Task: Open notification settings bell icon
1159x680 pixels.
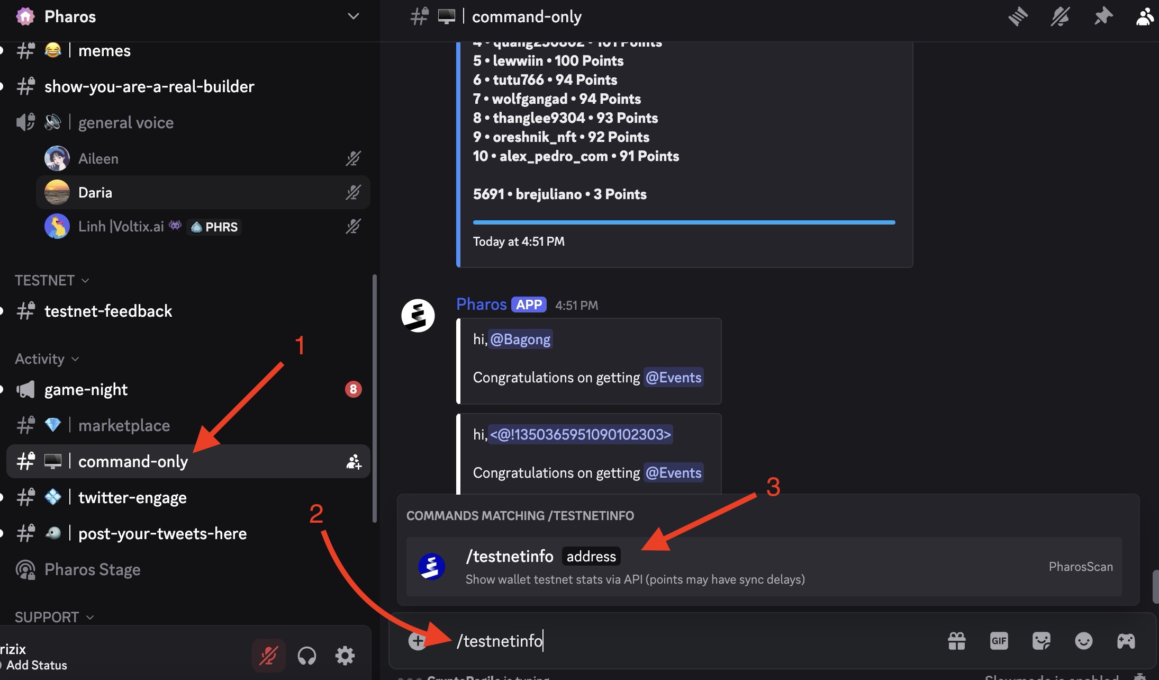Action: tap(1060, 16)
